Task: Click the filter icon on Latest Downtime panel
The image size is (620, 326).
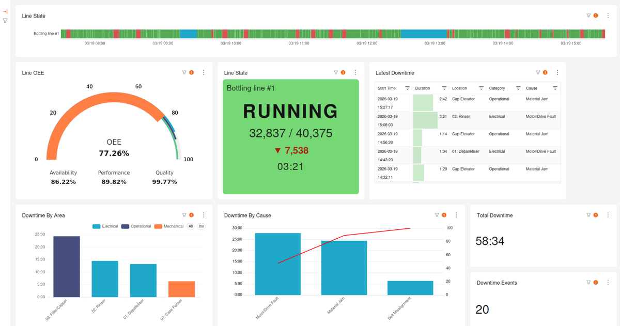Action: (537, 72)
